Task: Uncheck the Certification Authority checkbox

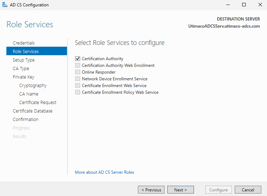Action: click(78, 59)
